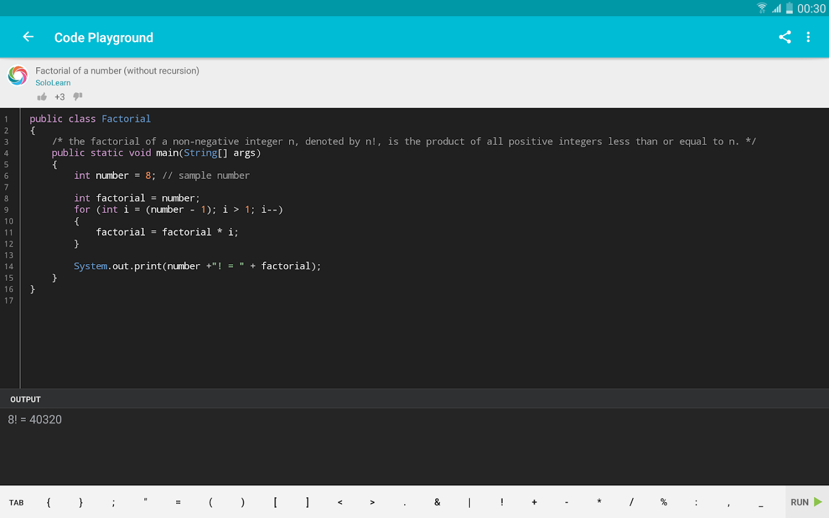Insert asterisk symbol key
The image size is (829, 518).
point(599,502)
